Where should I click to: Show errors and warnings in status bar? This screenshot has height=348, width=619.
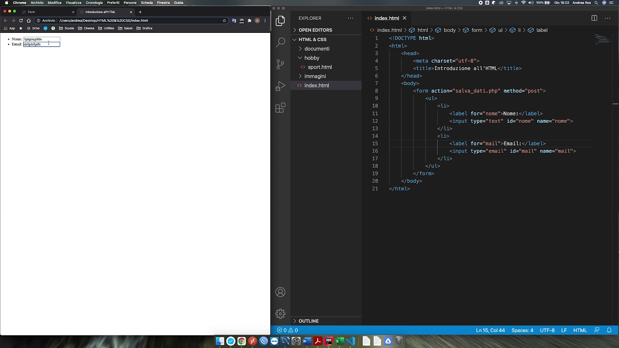pos(287,330)
